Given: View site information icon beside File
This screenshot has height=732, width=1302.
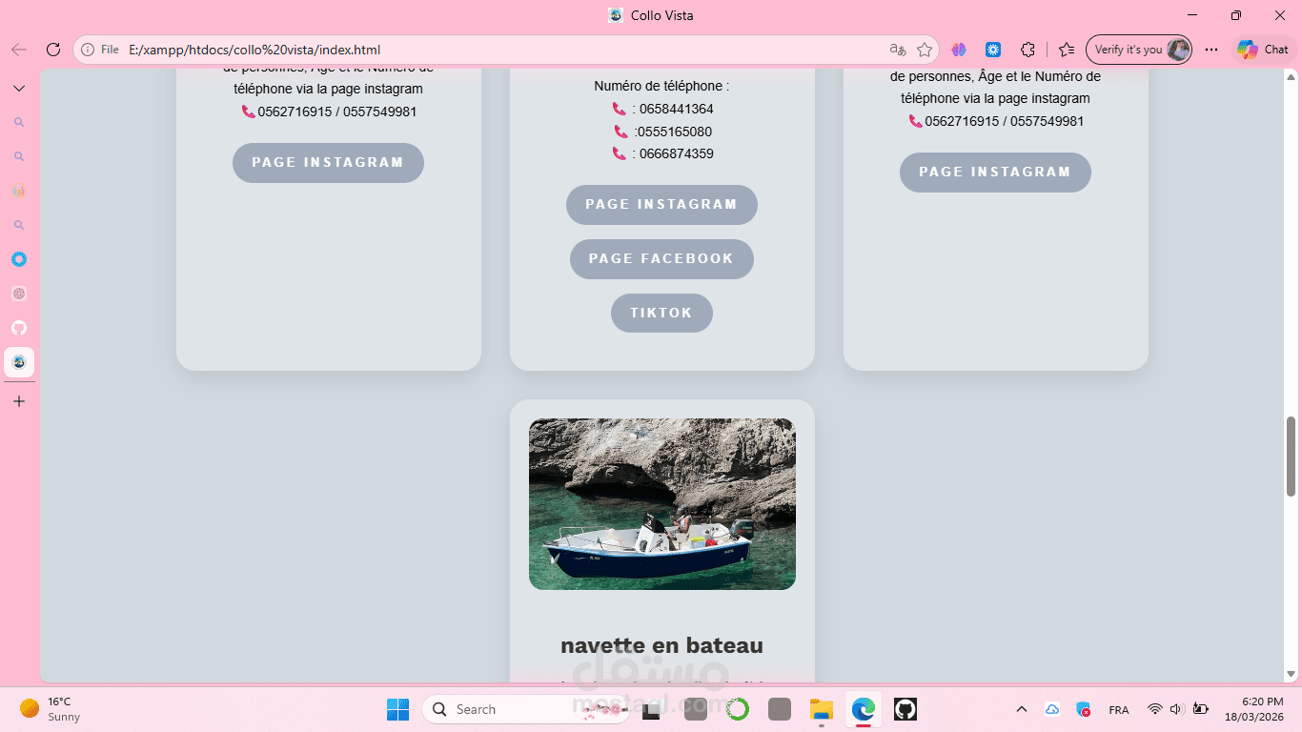Looking at the screenshot, I should pos(88,50).
